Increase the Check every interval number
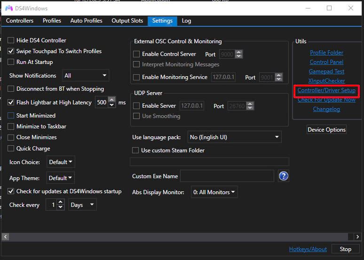Screen dimensions: 364x260 61,202
